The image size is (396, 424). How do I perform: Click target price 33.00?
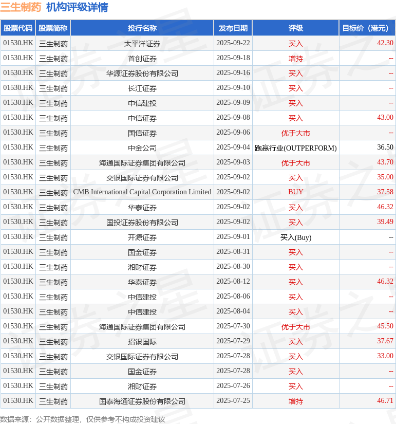click(385, 356)
